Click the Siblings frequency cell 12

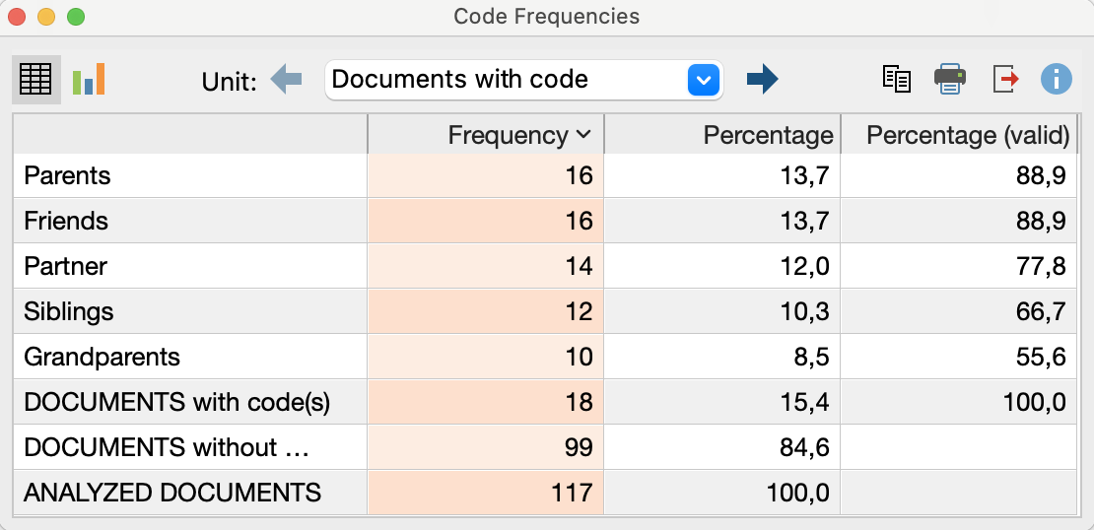coord(486,311)
